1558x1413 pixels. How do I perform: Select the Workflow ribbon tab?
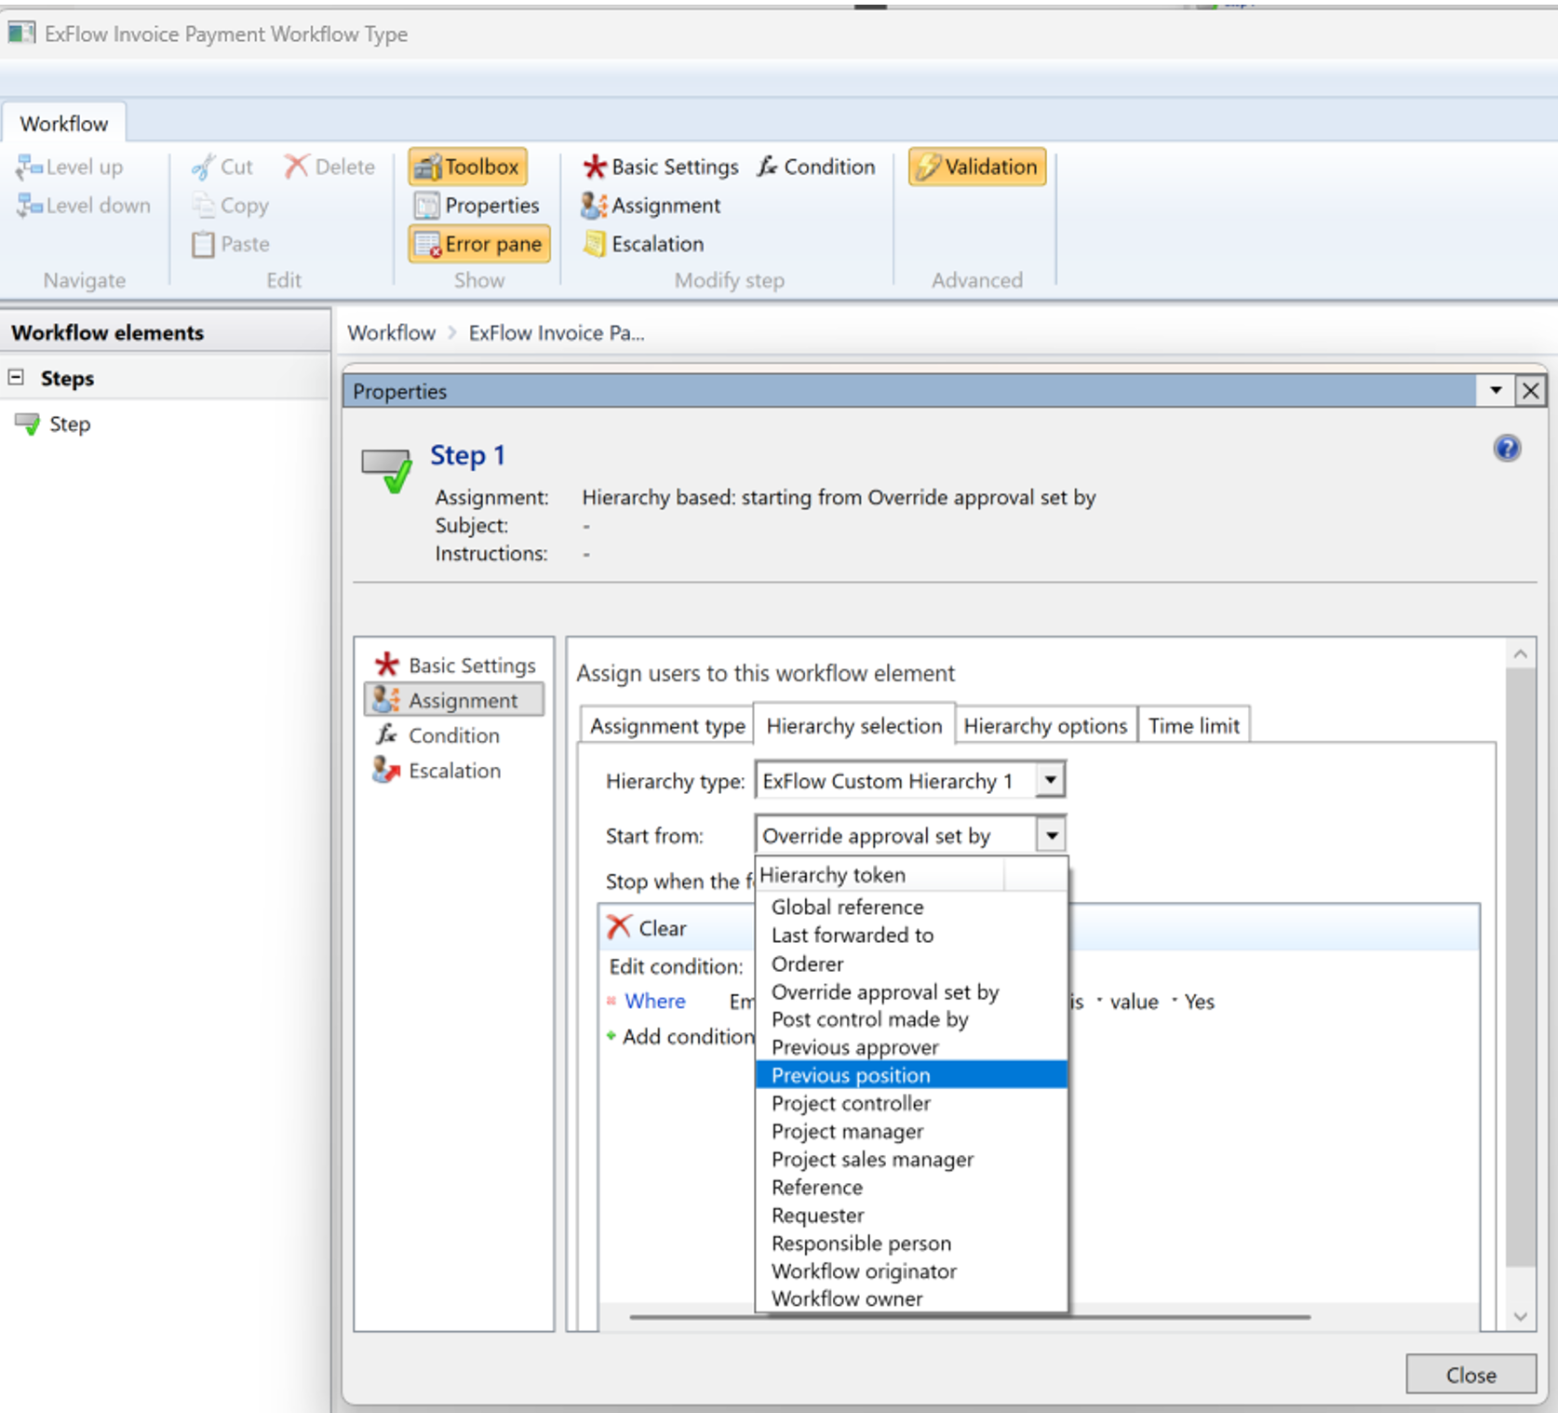pos(63,124)
